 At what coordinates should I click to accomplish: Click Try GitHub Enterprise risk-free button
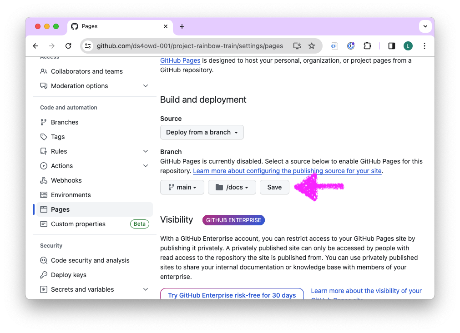(x=232, y=295)
